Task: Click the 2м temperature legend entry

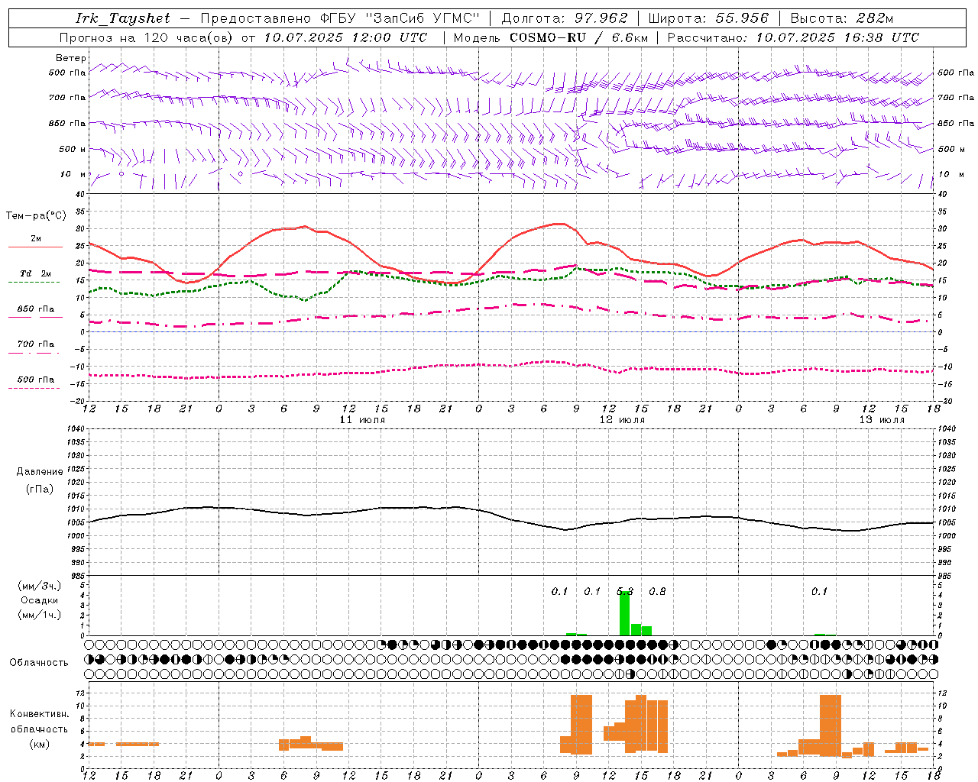Action: tap(36, 239)
